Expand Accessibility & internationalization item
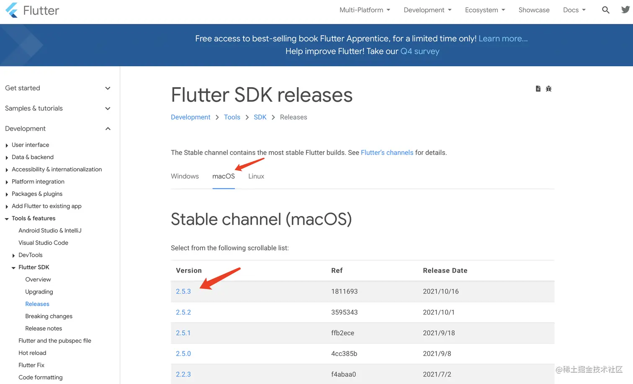Screen dimensions: 633x384 (7, 170)
